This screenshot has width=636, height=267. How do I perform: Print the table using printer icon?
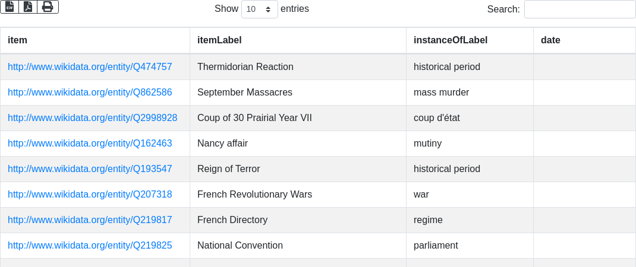pyautogui.click(x=48, y=7)
